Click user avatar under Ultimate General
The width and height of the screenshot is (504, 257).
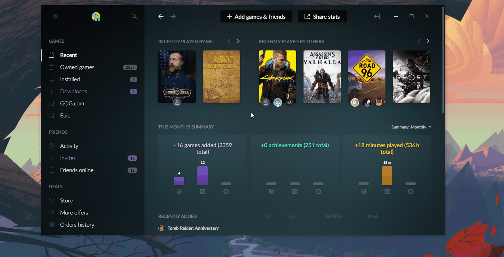pyautogui.click(x=177, y=103)
